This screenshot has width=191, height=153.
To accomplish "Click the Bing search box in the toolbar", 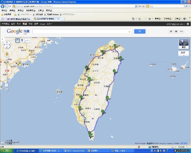I will (x=165, y=6).
